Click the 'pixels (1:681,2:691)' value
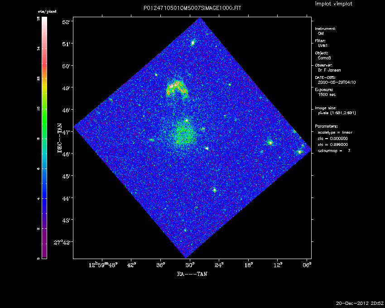Screen dimensions: 385x308 (x=337, y=113)
